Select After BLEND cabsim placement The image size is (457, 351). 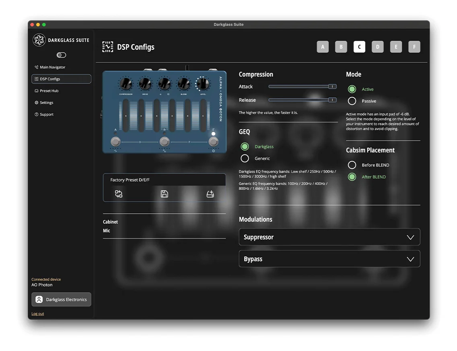pyautogui.click(x=352, y=177)
